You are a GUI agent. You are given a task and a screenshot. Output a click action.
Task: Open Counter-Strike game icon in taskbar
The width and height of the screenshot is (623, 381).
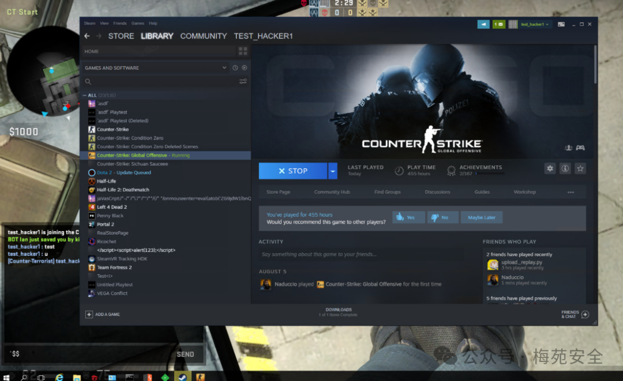tap(200, 376)
